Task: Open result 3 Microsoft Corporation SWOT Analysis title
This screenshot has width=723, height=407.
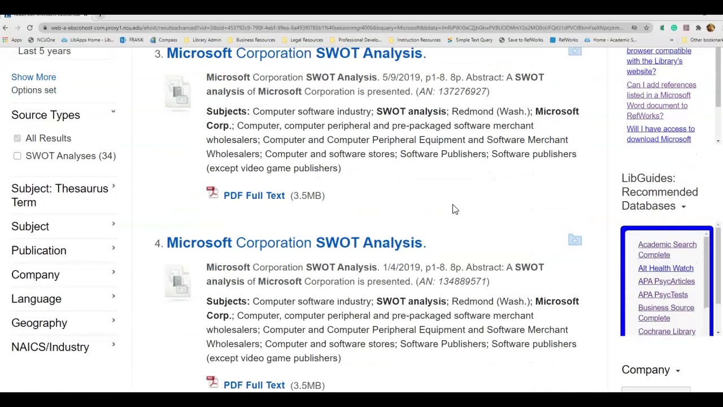Action: pyautogui.click(x=296, y=53)
